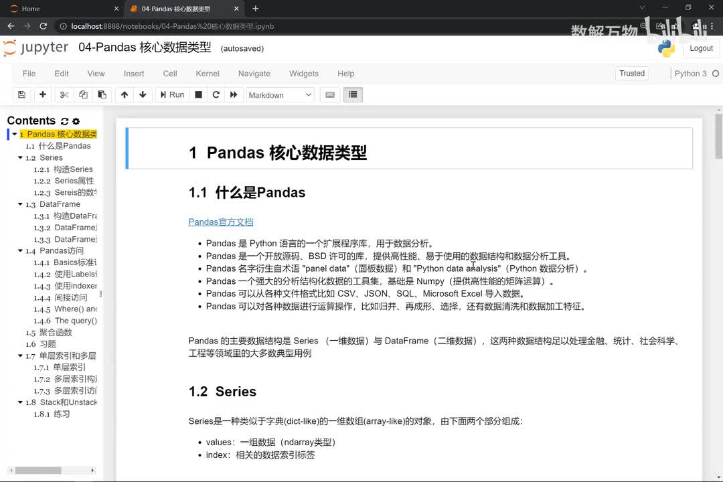Viewport: 723px width, 482px height.
Task: Collapse the 1.8 Stack和Unstack tree node
Action: coord(20,402)
